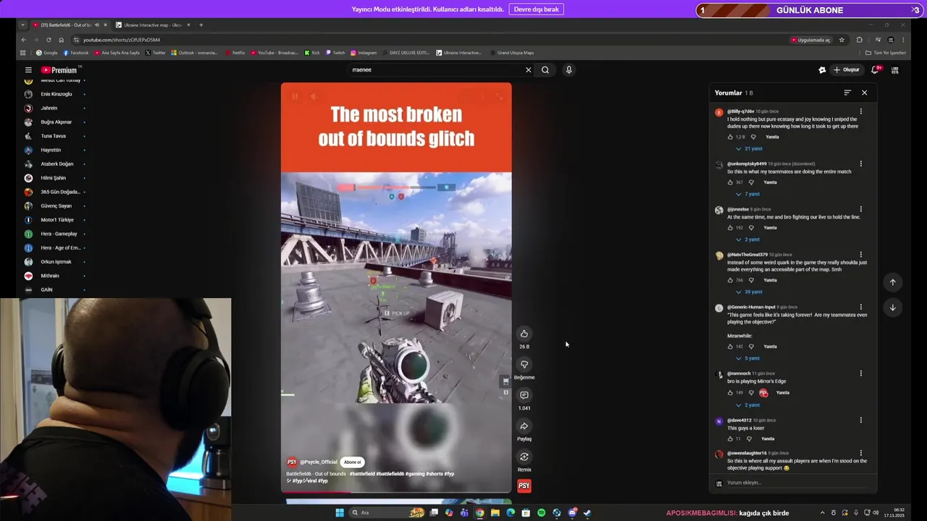Open a new browser tab with plus
The image size is (927, 521).
(201, 25)
